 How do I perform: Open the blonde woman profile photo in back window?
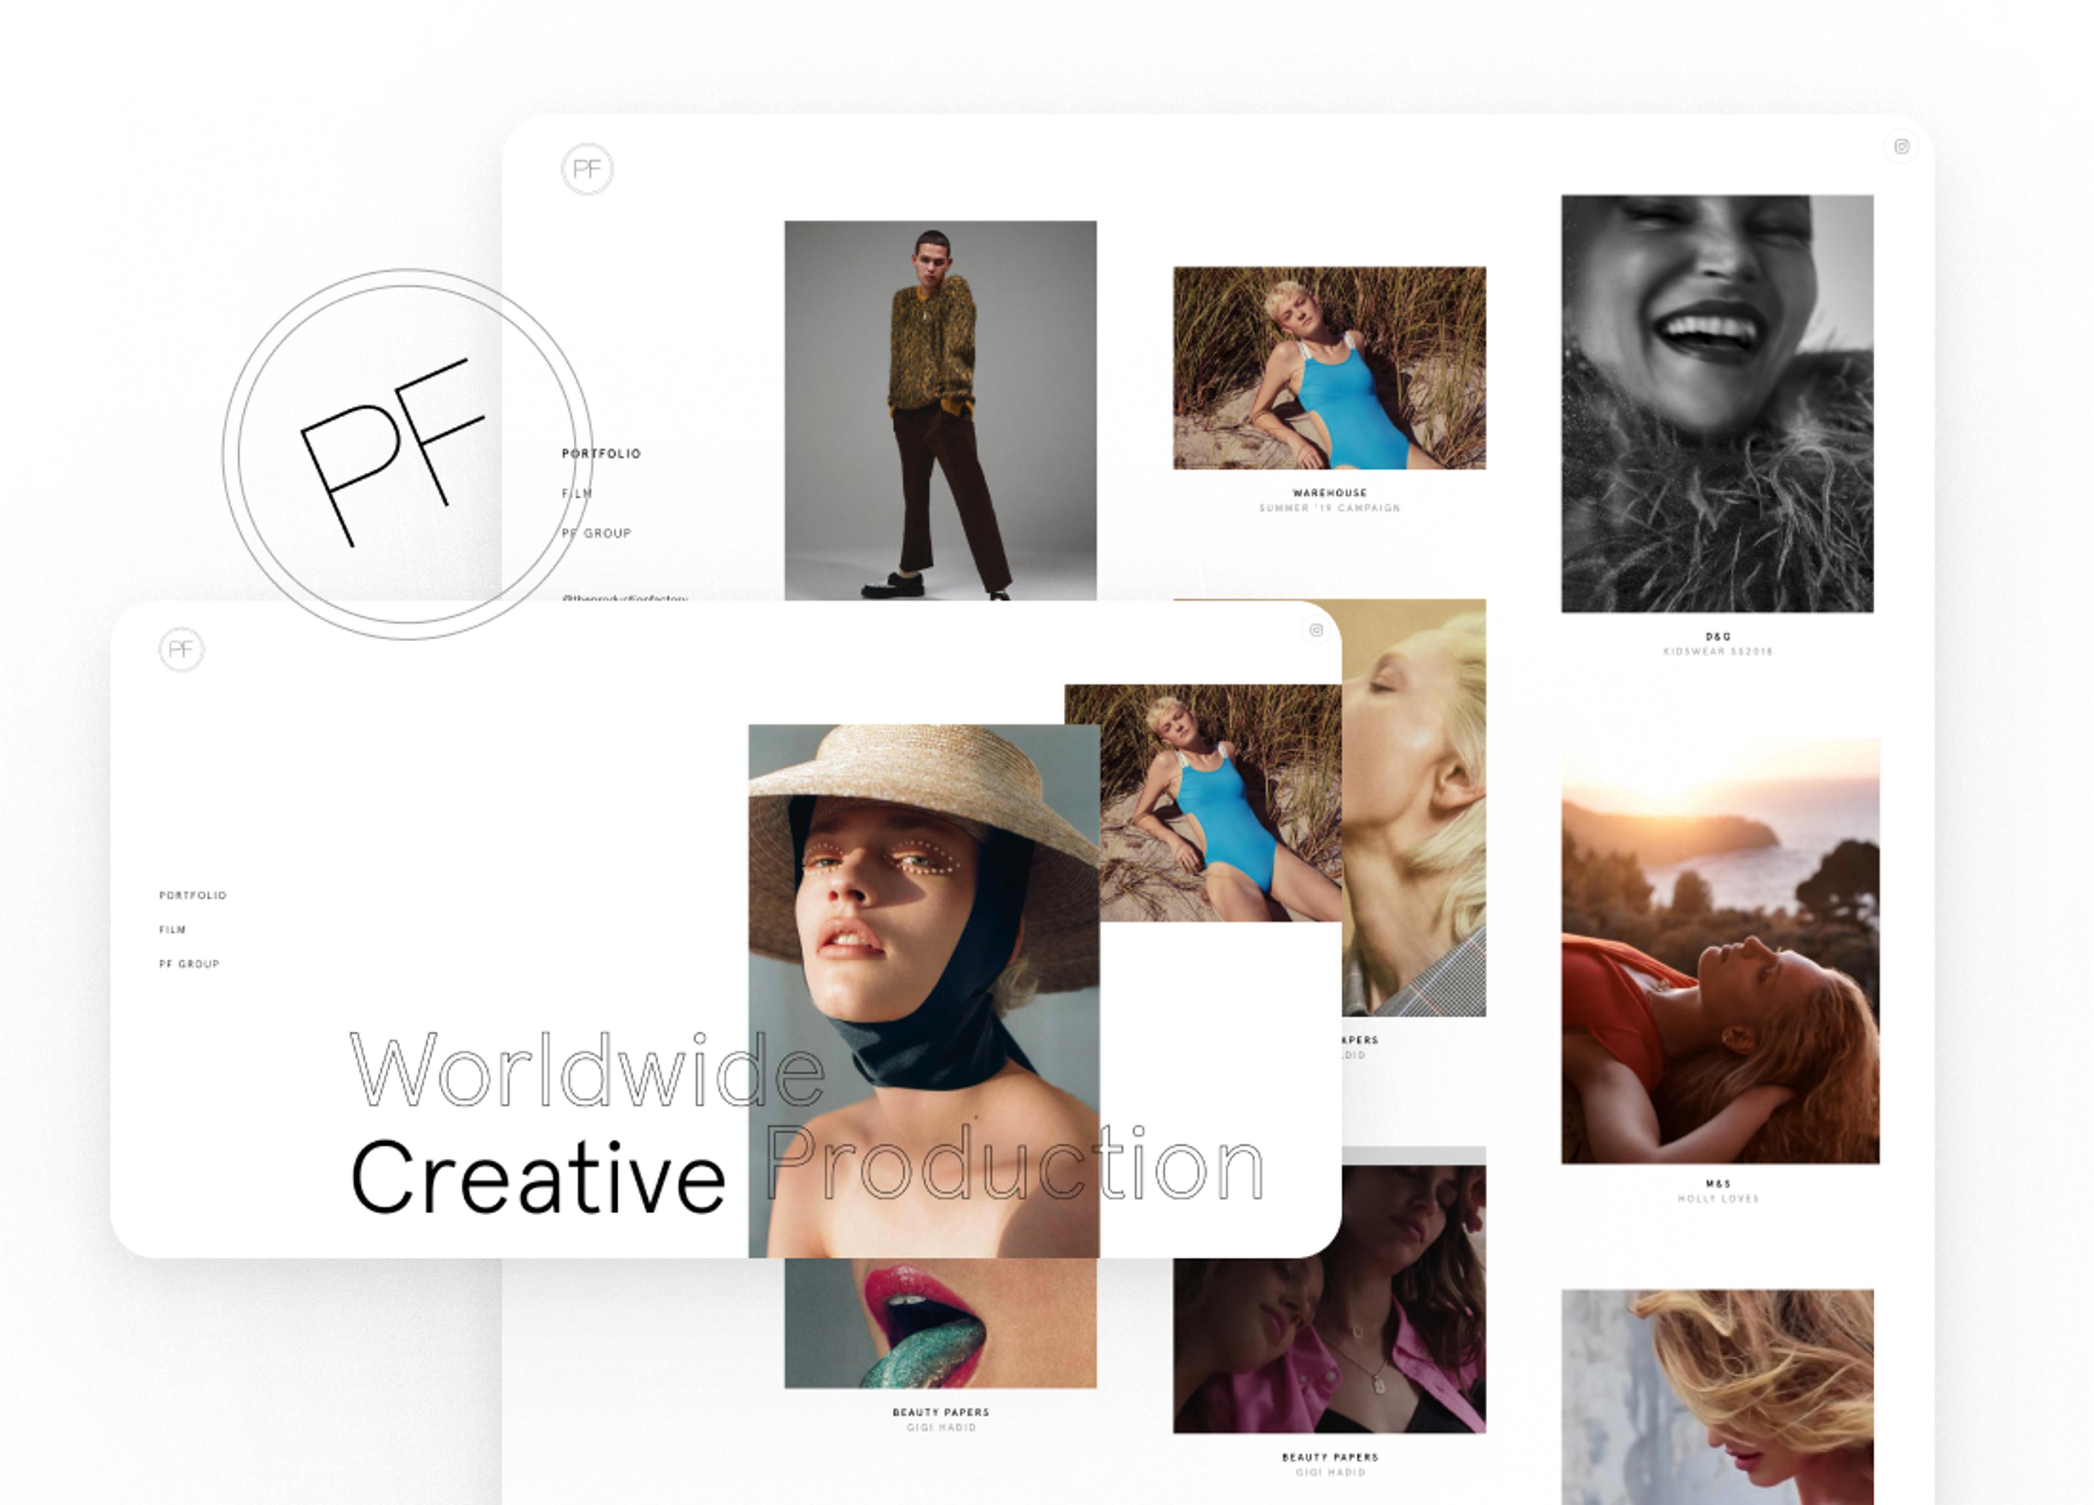click(1415, 808)
